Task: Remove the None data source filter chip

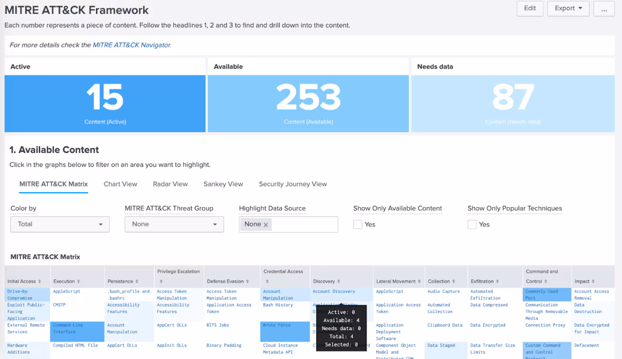Action: coord(267,224)
